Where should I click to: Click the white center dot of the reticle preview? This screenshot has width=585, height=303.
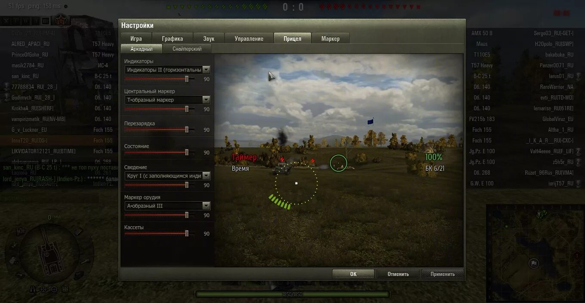[x=296, y=183]
